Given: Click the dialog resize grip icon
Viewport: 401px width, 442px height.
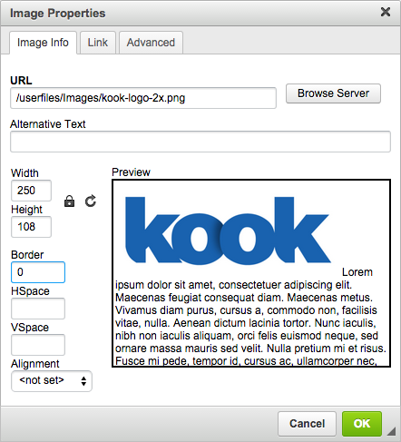Looking at the screenshot, I should tap(391, 431).
